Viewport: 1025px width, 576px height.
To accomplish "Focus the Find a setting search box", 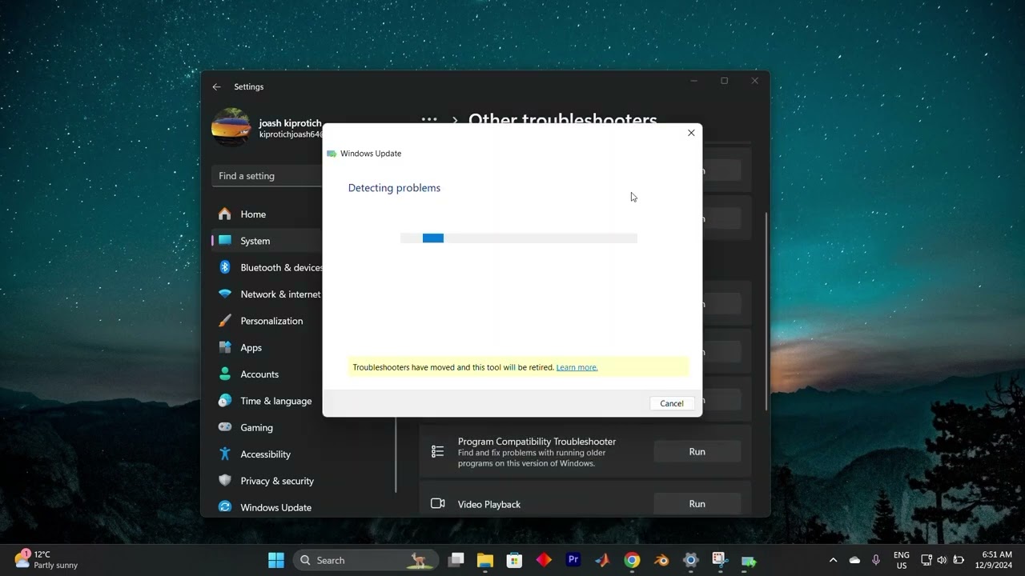I will click(267, 176).
